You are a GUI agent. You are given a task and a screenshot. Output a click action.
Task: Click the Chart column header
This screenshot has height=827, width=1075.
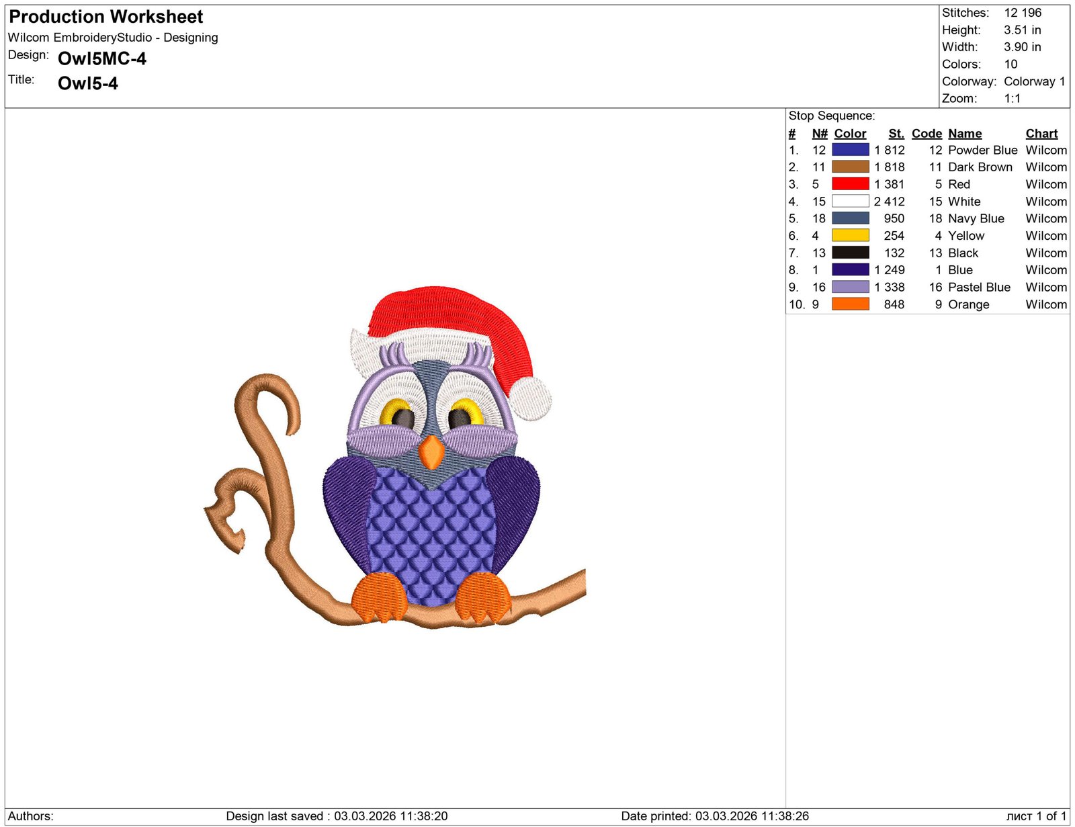(x=1041, y=134)
